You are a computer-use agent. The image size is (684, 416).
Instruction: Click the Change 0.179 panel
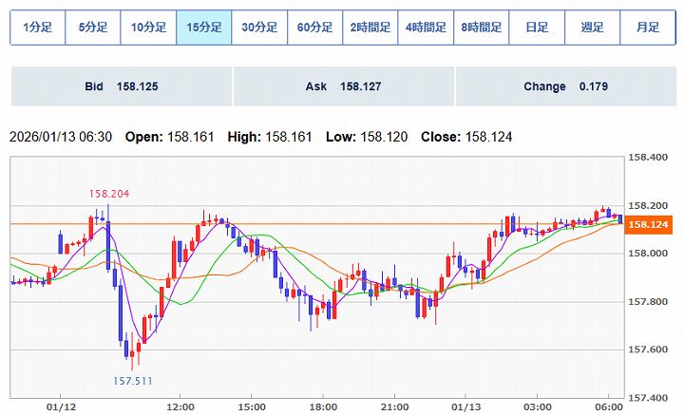[565, 86]
